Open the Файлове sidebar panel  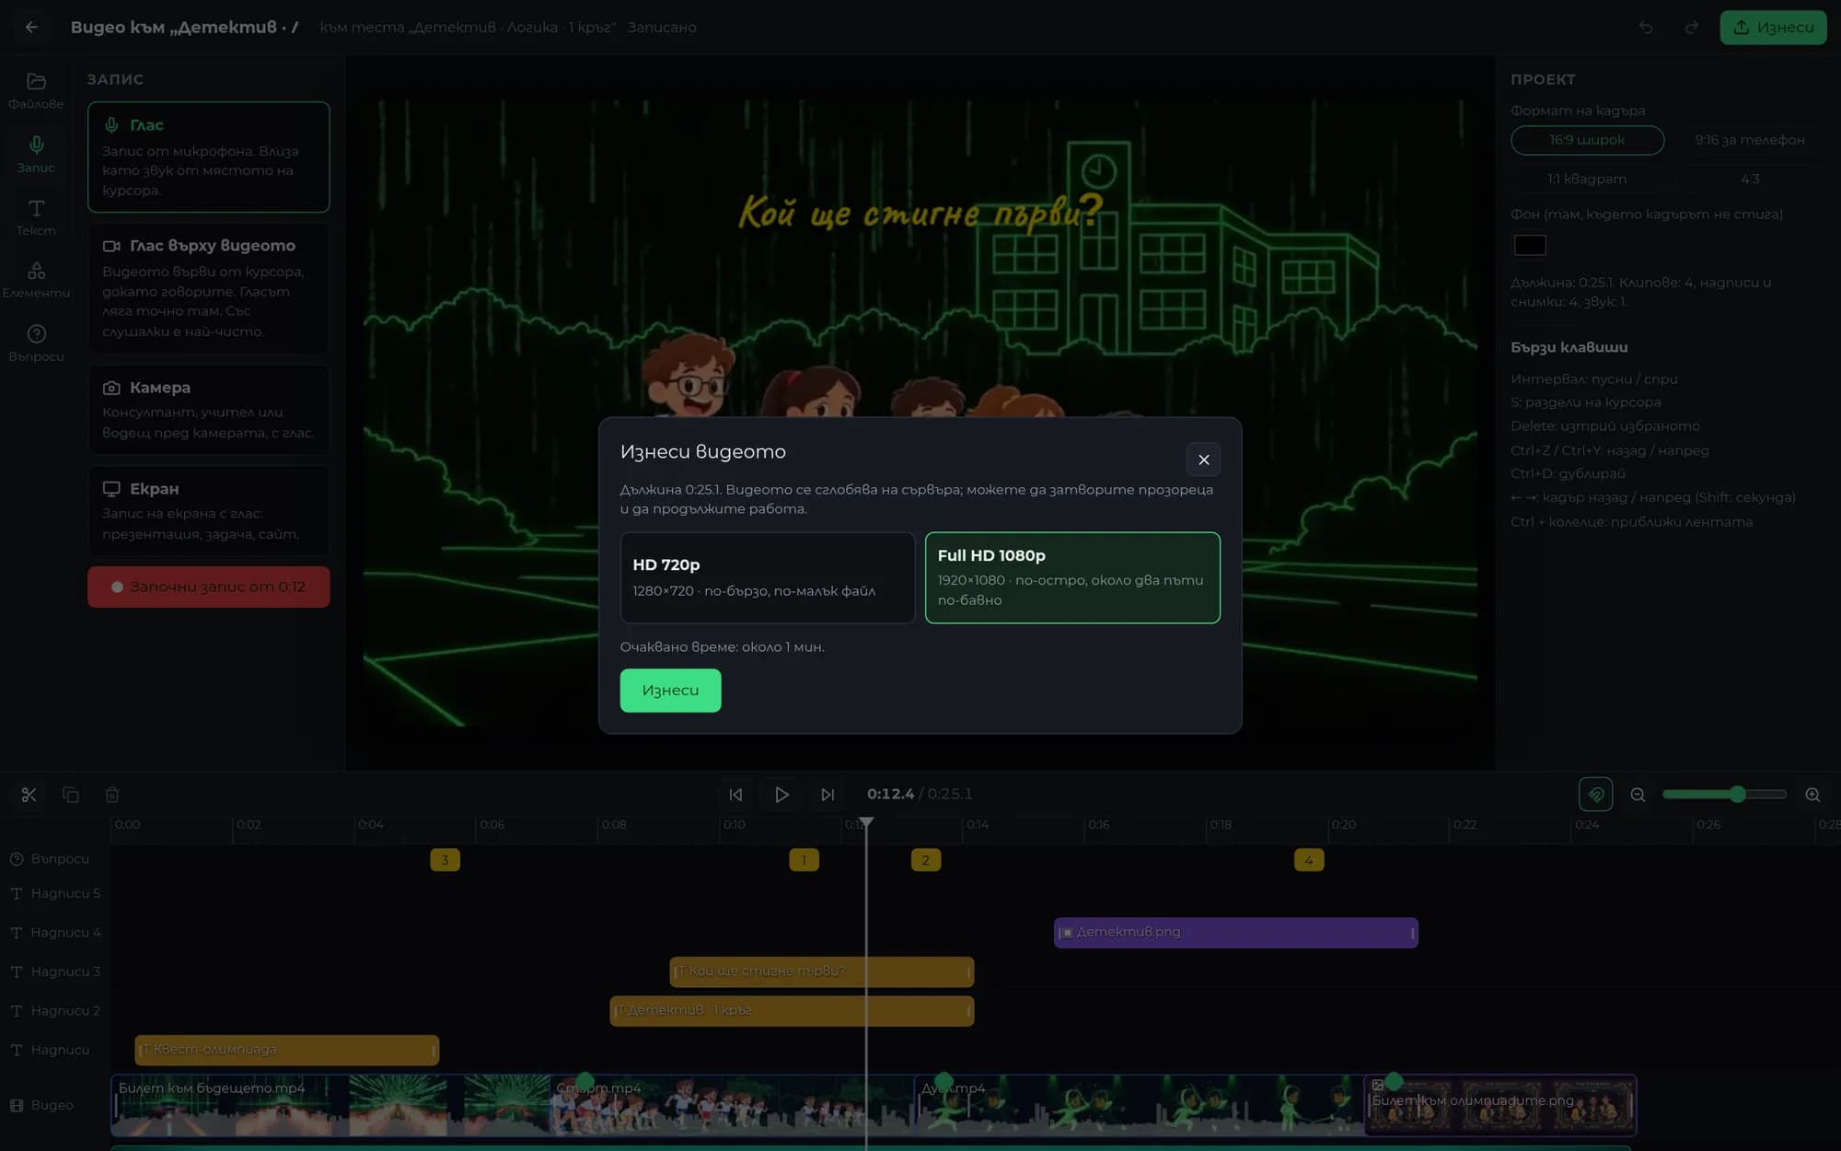36,90
